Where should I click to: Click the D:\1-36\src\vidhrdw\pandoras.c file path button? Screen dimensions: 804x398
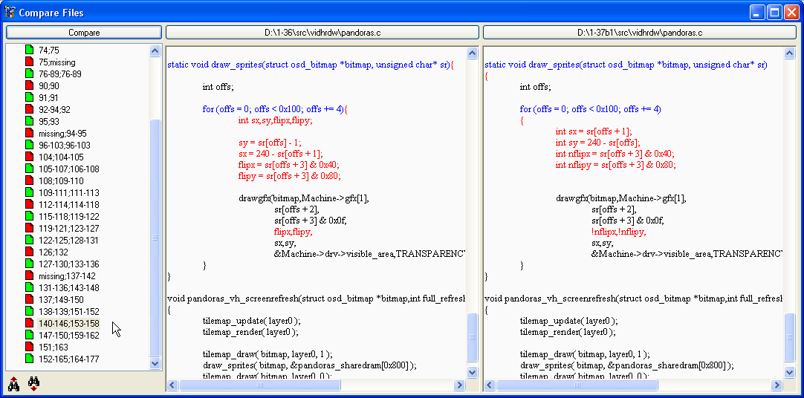pos(322,33)
